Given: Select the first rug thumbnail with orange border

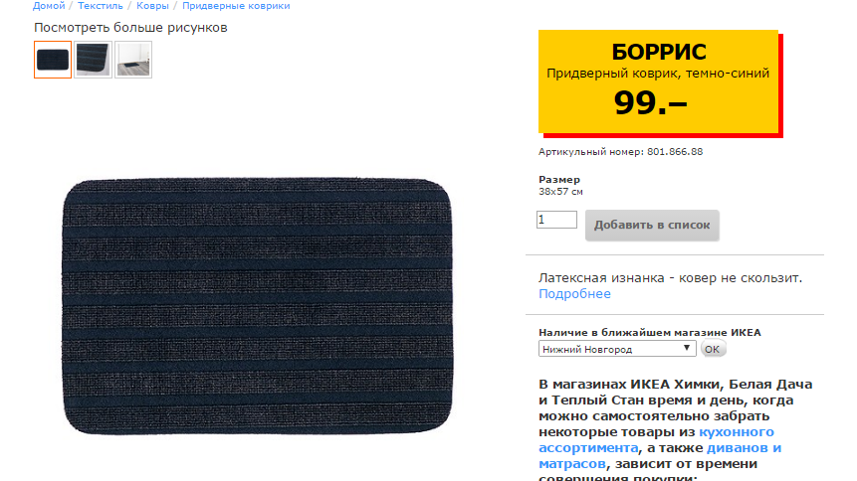Looking at the screenshot, I should 53,60.
